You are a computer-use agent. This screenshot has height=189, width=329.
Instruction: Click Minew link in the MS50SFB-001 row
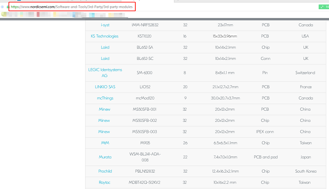click(x=104, y=109)
